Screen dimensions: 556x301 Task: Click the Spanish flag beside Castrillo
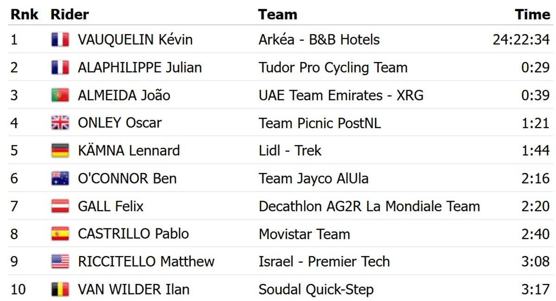[60, 234]
